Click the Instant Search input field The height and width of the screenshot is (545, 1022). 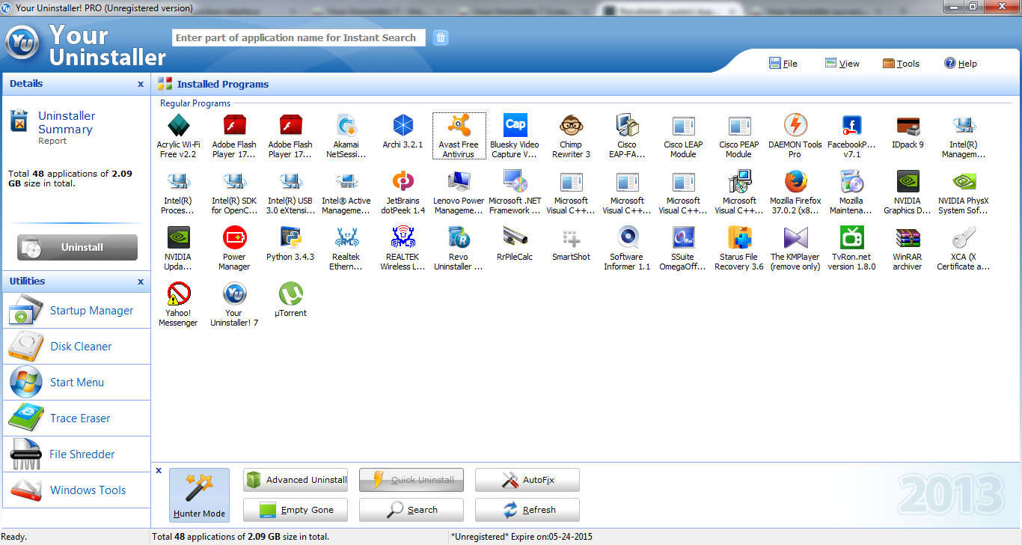[x=299, y=37]
